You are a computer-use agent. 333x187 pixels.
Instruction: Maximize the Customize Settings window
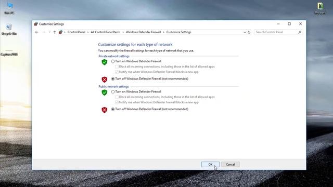pos(289,24)
